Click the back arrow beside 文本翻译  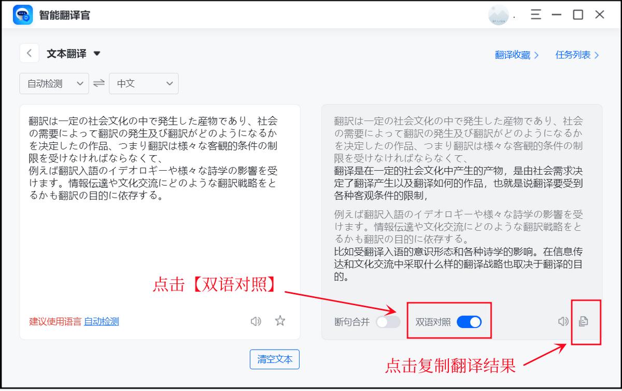(x=29, y=53)
